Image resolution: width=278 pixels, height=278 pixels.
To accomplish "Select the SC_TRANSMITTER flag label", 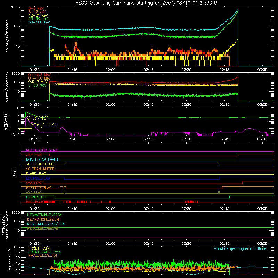I will (40, 169).
